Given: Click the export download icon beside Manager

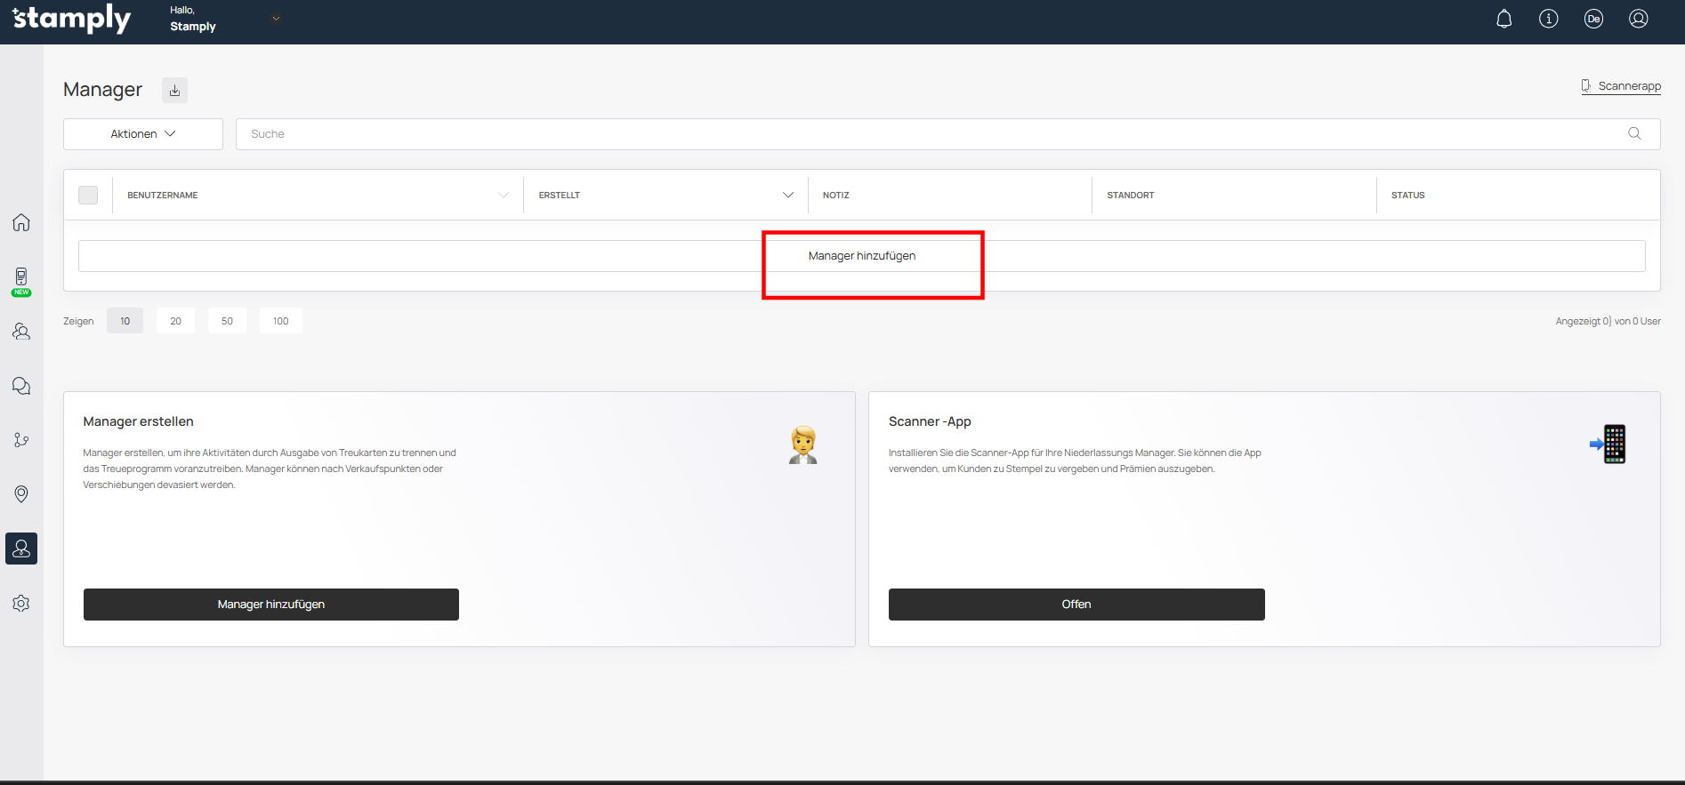Looking at the screenshot, I should [175, 90].
